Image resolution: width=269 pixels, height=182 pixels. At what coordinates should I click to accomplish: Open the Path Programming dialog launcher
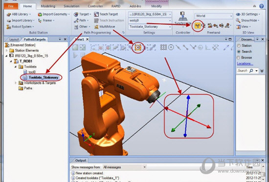pos(123,32)
